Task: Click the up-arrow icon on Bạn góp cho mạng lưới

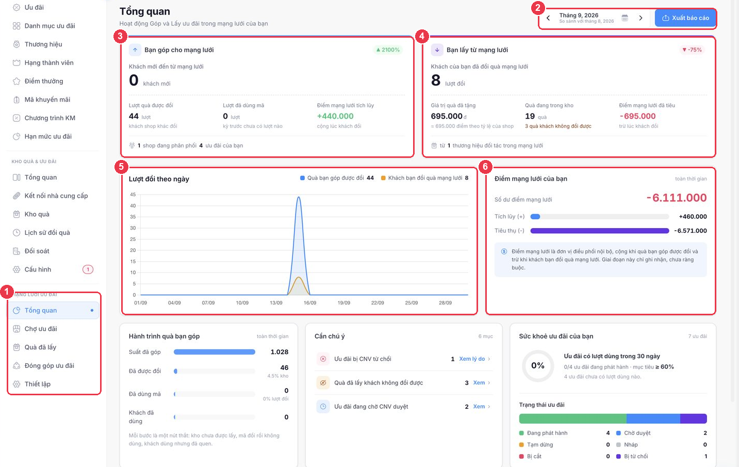Action: pyautogui.click(x=135, y=50)
